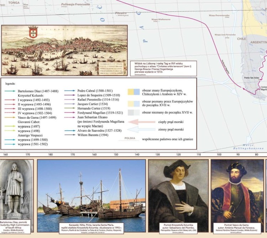267x238 pixels.
Task: Open the Karawele ships photo
Action: [x=91, y=192]
